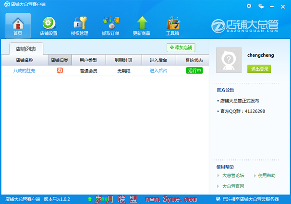
Task: Click app logo icon in title bar
Action: pos(7,4)
